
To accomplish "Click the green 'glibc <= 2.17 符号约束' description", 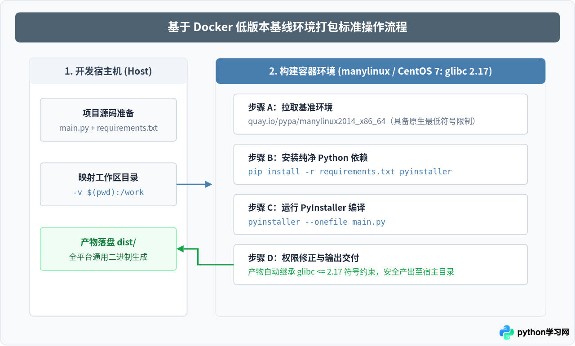I will [351, 272].
